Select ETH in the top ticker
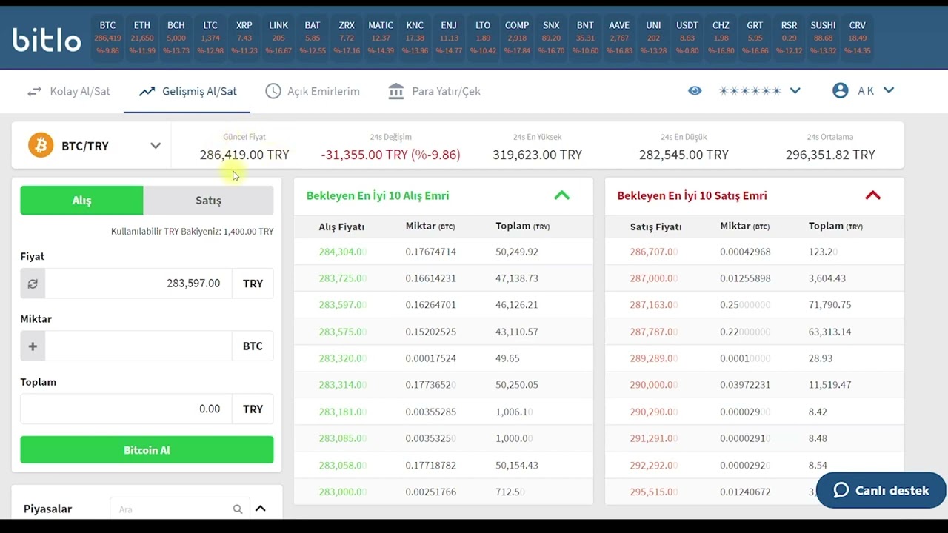Viewport: 948px width, 533px height. point(142,38)
